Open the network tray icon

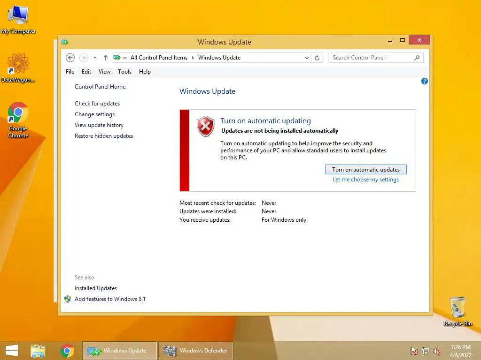(x=426, y=351)
